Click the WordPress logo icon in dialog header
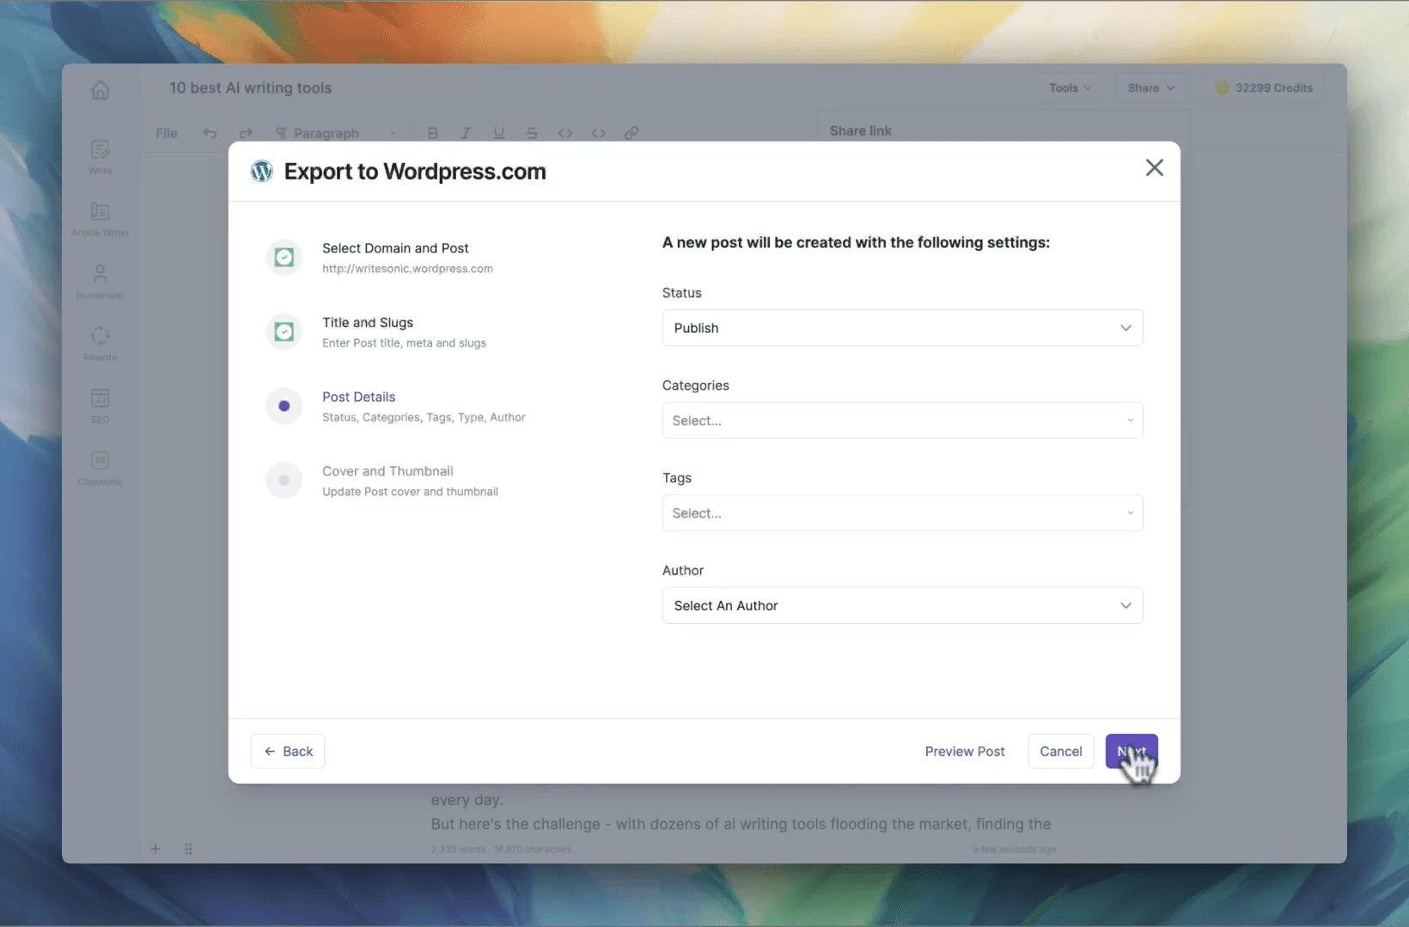 pos(261,172)
